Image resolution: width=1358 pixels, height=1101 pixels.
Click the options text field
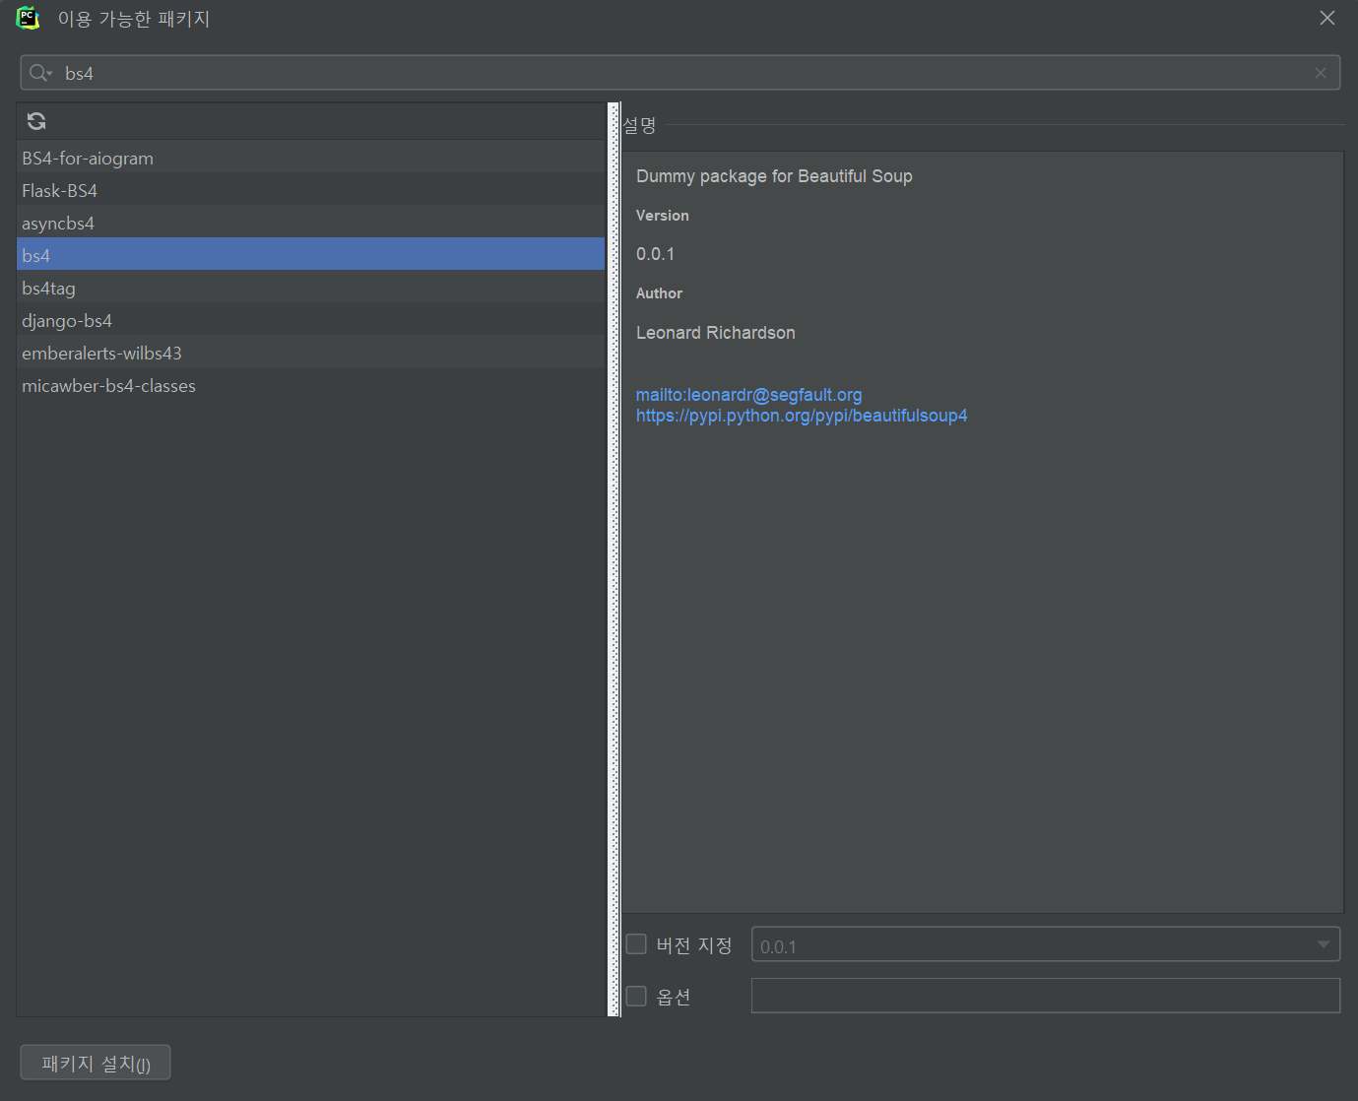[1046, 996]
